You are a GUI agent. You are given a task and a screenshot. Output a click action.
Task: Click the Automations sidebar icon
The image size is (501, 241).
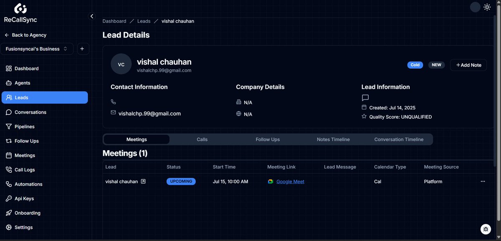click(x=9, y=184)
